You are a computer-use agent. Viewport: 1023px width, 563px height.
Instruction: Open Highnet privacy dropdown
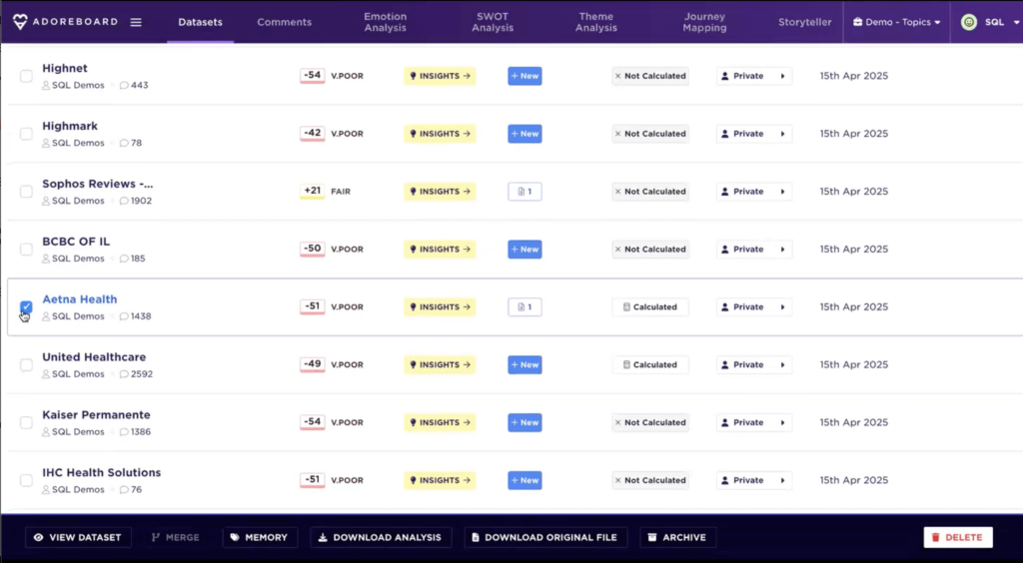(754, 76)
